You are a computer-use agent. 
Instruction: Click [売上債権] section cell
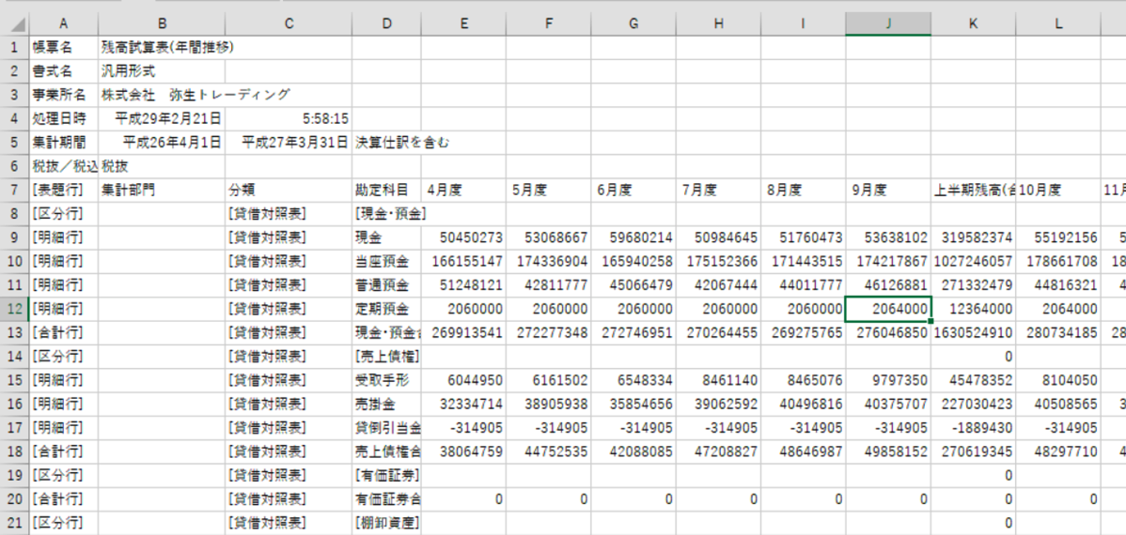click(x=387, y=357)
